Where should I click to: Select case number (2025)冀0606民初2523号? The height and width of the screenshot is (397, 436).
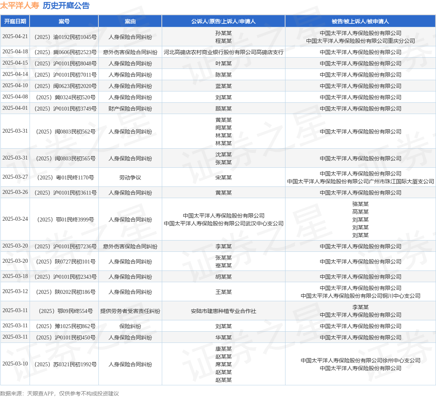click(x=65, y=52)
